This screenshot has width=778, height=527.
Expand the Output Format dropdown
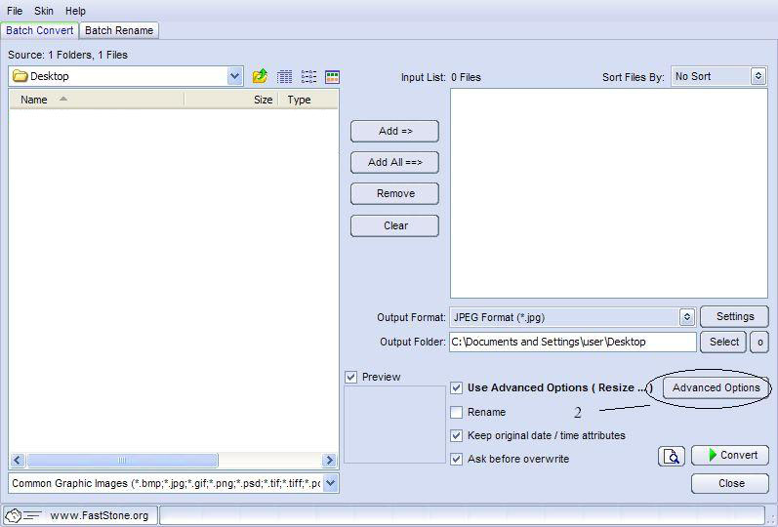tap(686, 317)
